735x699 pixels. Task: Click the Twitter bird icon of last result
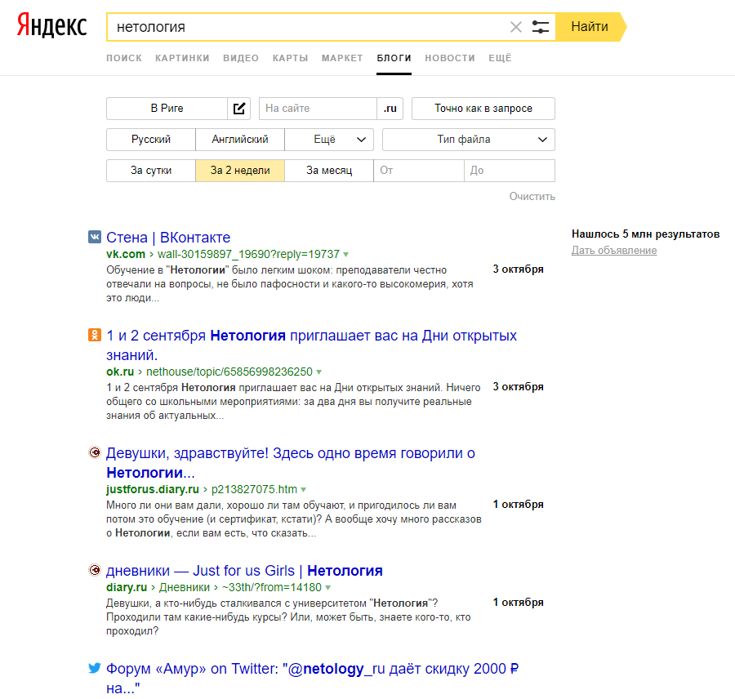(95, 669)
